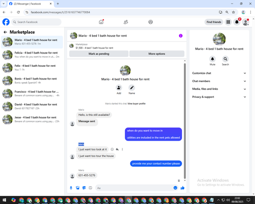Click 'Hello, is this still available?' message

(94, 115)
